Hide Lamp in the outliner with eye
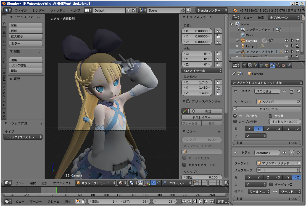The image size is (306, 206). pyautogui.click(x=286, y=46)
